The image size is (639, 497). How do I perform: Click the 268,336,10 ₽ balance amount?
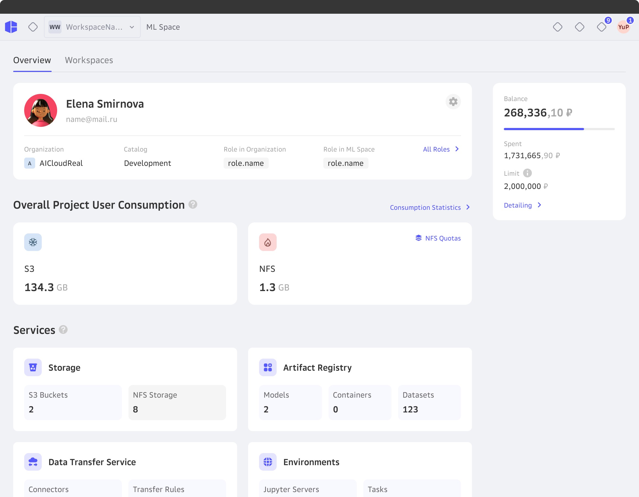pos(538,113)
